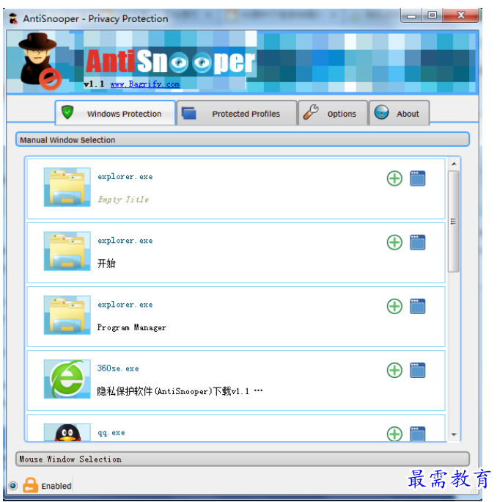Click the round status indicator beside Enabled
This screenshot has width=497, height=502.
pyautogui.click(x=13, y=486)
